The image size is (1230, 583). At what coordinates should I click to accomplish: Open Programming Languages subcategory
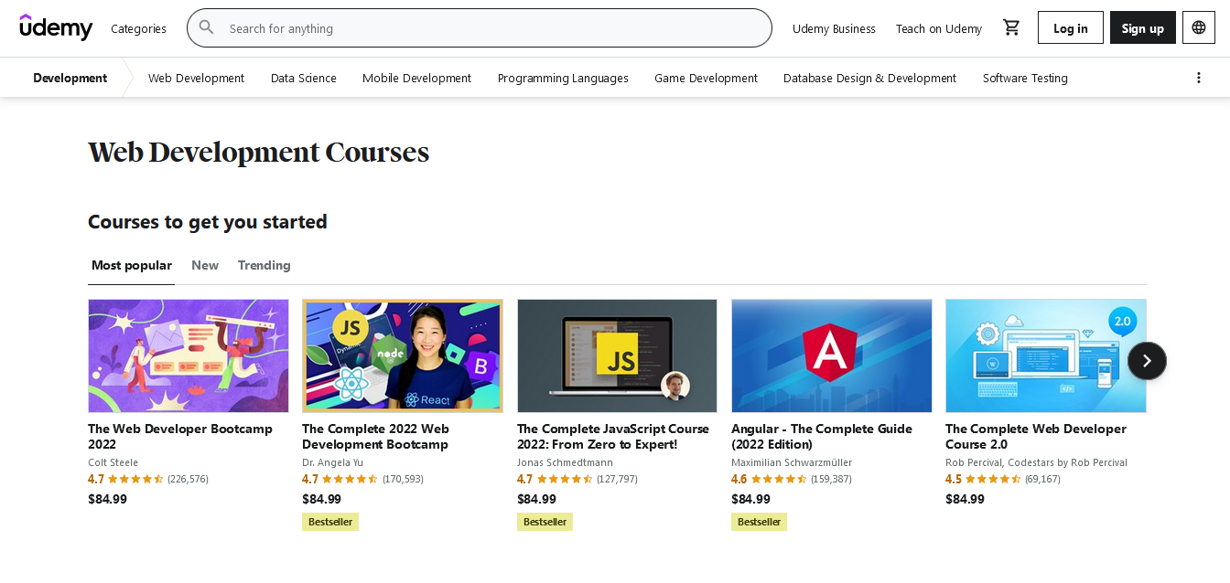563,78
